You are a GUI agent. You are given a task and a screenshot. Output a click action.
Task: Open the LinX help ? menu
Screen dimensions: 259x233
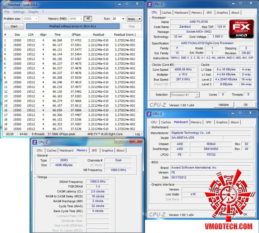(x=43, y=12)
